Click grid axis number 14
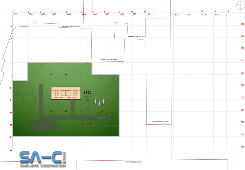This screenshot has height=170, width=245. pyautogui.click(x=214, y=11)
